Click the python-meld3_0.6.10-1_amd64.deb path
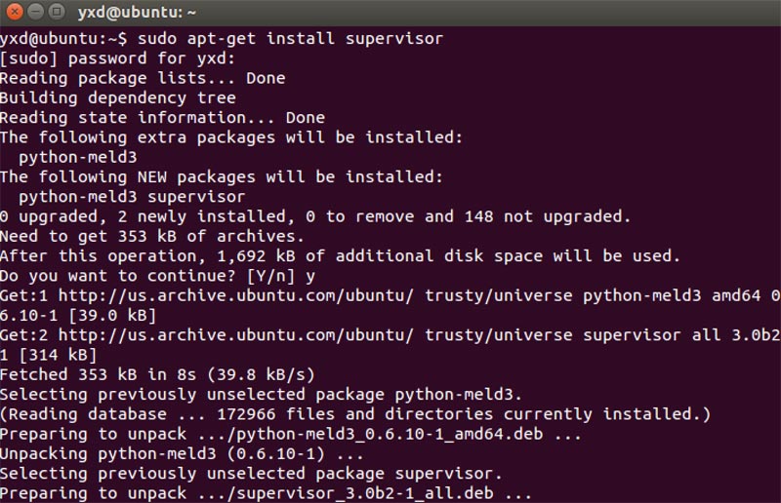The image size is (781, 503). [370, 434]
